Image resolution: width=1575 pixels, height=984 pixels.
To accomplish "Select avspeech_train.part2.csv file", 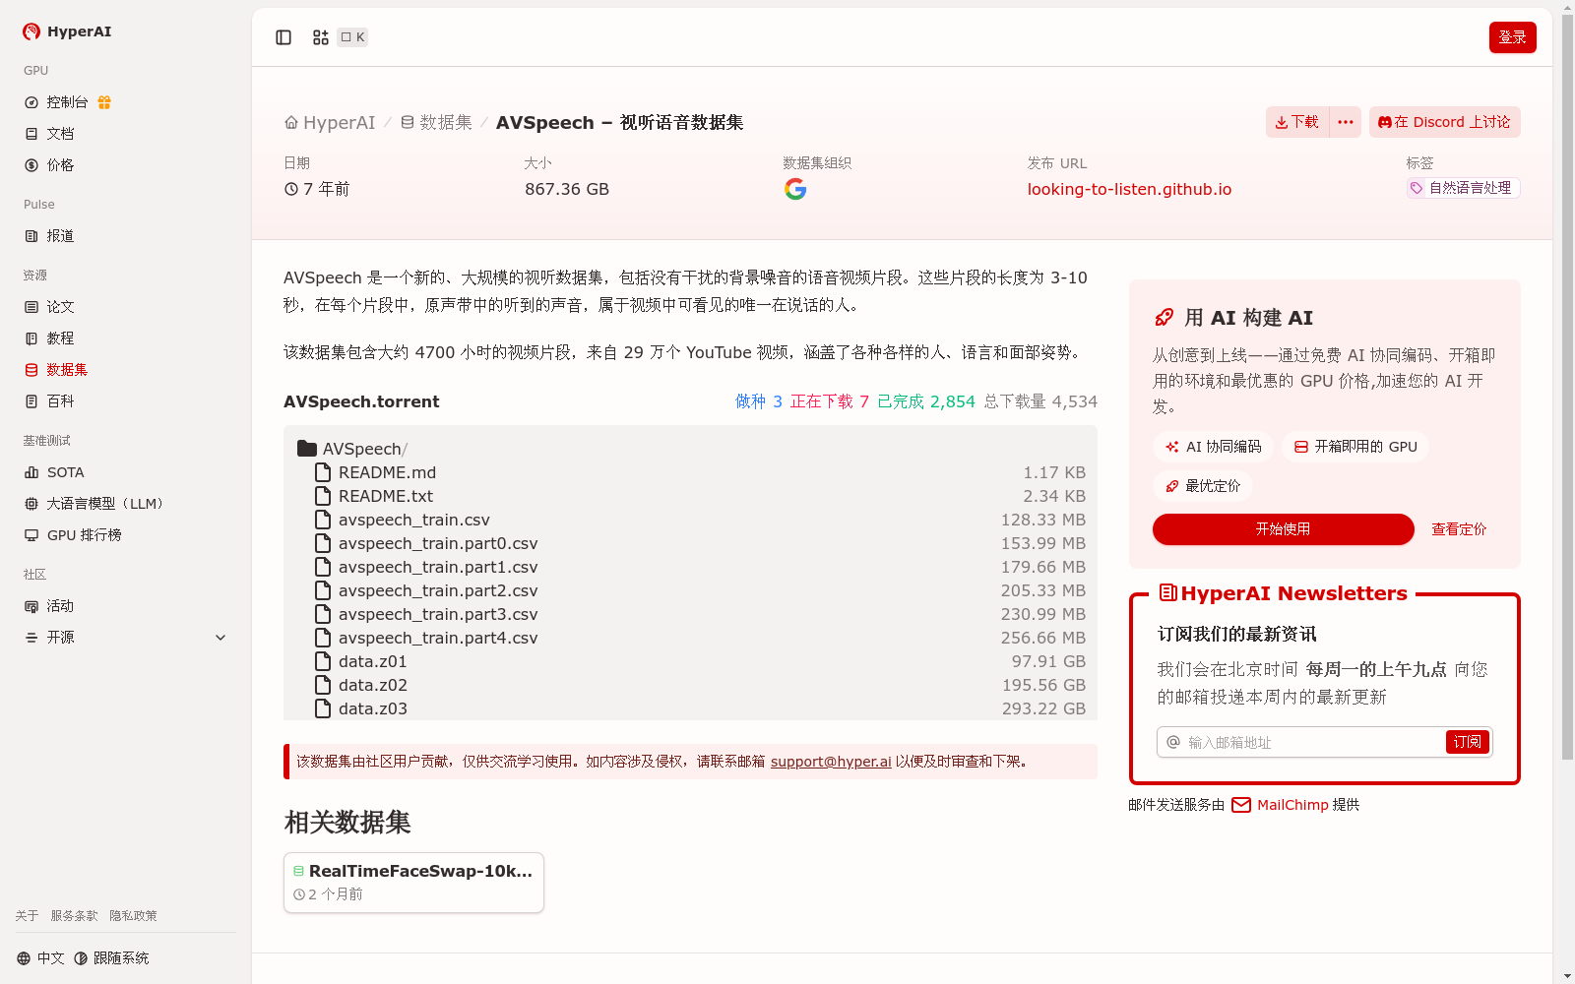I will point(700,590).
